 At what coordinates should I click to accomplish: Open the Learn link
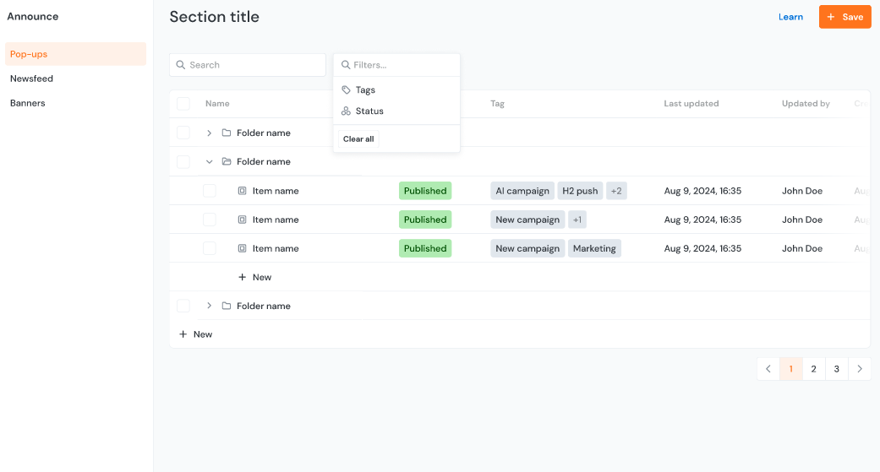pos(790,17)
